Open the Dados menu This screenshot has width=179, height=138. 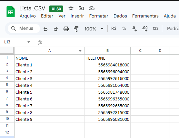(120, 16)
